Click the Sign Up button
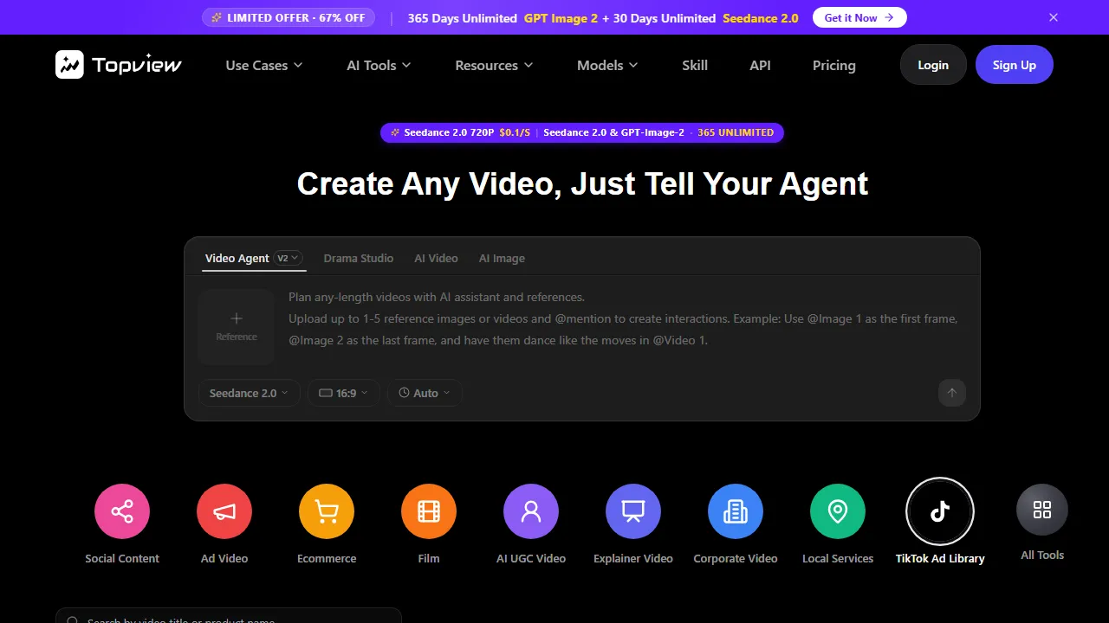 (x=1015, y=65)
